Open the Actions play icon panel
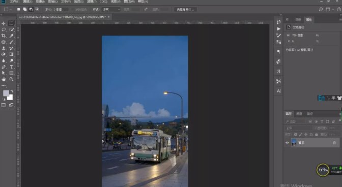This screenshot has width=342, height=187. coord(278,29)
